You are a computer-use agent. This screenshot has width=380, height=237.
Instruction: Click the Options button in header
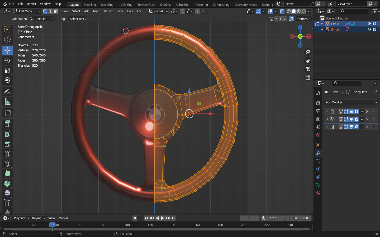coord(304,19)
